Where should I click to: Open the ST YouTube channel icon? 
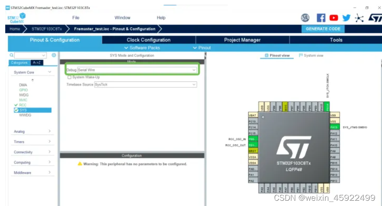[333, 18]
